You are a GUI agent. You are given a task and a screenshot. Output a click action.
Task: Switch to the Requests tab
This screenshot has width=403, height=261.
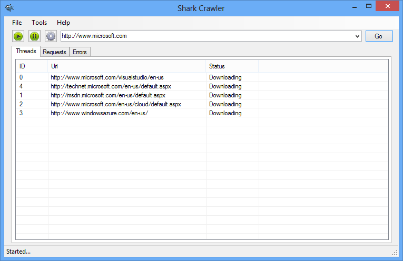click(x=54, y=52)
